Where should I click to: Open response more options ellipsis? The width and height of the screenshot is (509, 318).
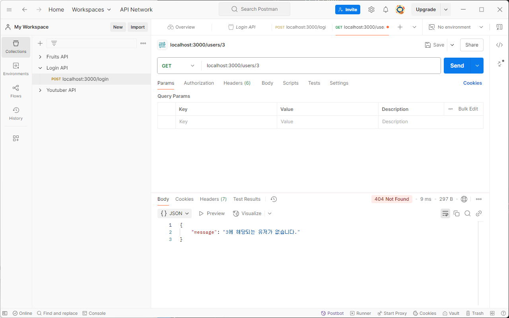[479, 199]
